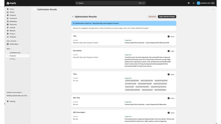
Task: Click the 'custom photo keychain' tag
Action: (133, 90)
